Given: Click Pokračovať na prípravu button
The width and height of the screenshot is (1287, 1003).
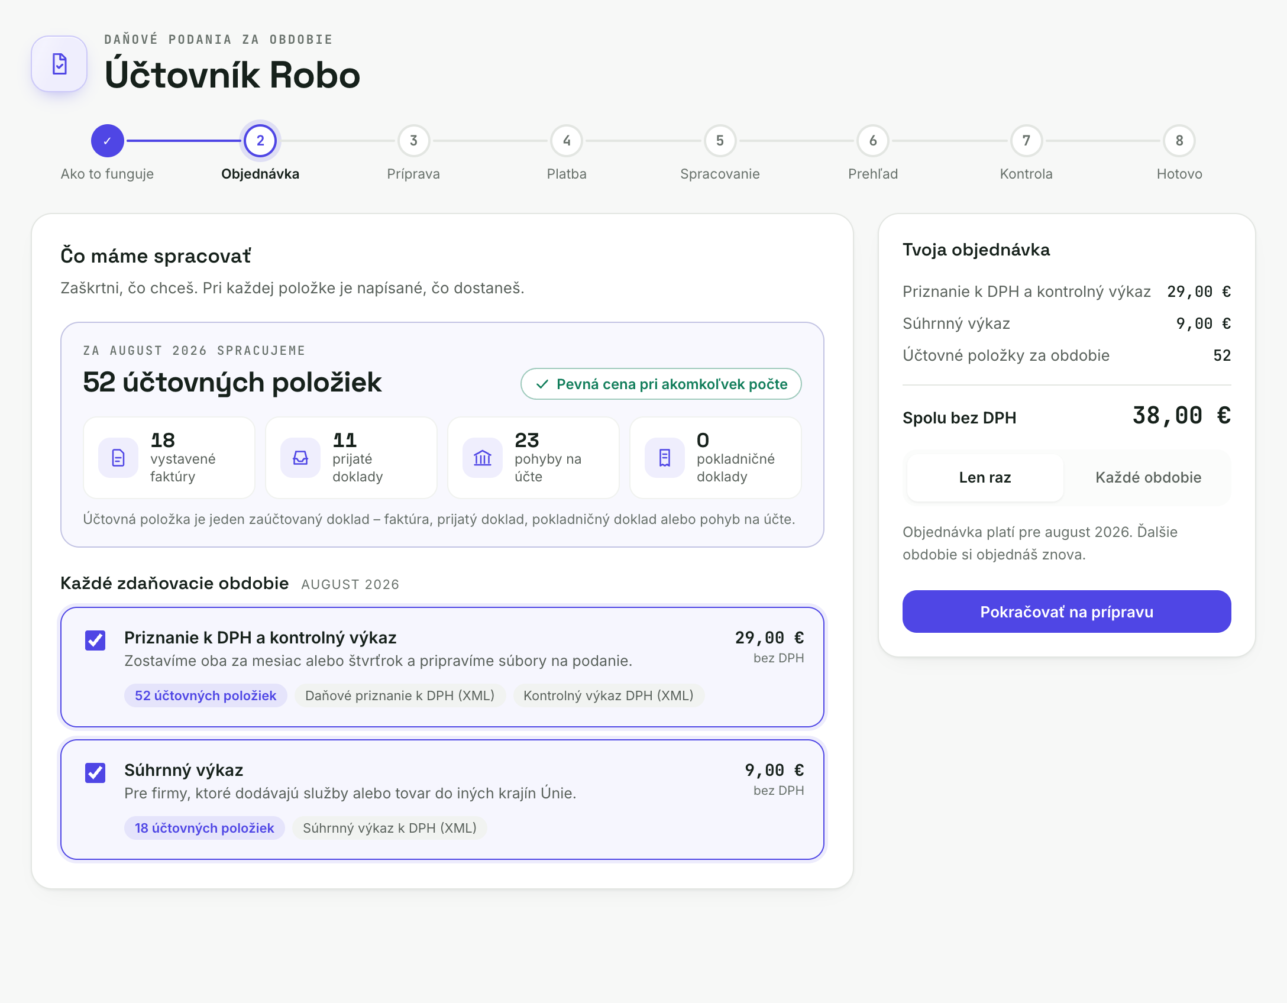Looking at the screenshot, I should (x=1066, y=611).
